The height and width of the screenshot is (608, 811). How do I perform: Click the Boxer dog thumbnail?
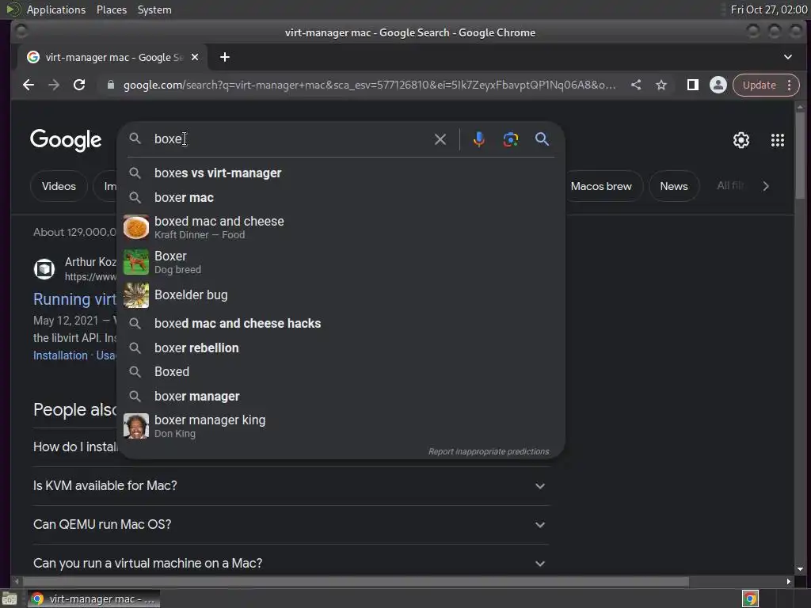point(136,262)
